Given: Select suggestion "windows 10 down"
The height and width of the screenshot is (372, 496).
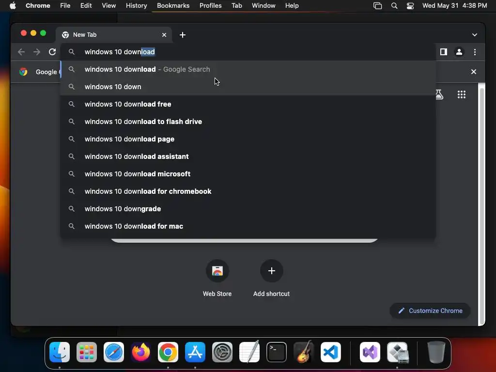Looking at the screenshot, I should [x=248, y=87].
